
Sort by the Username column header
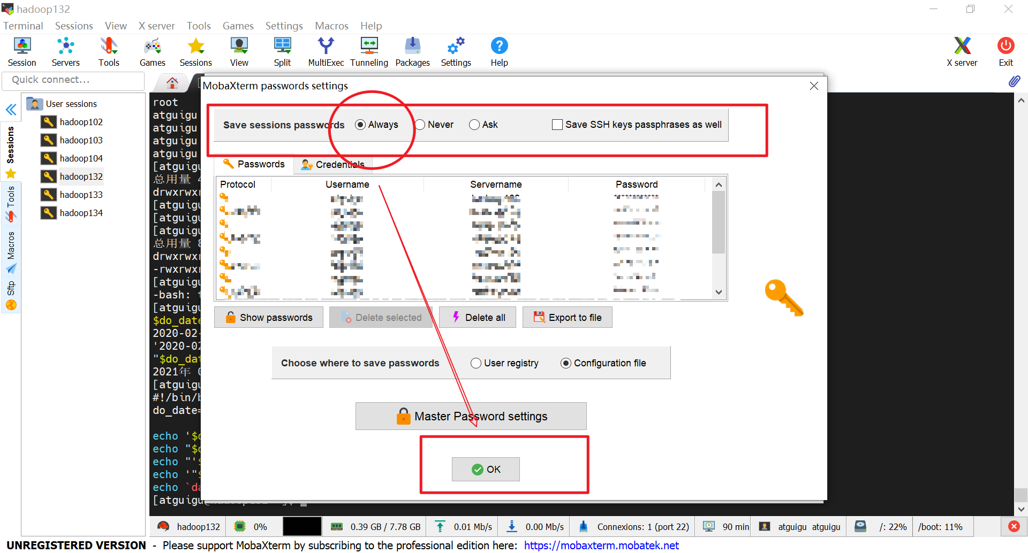click(347, 185)
